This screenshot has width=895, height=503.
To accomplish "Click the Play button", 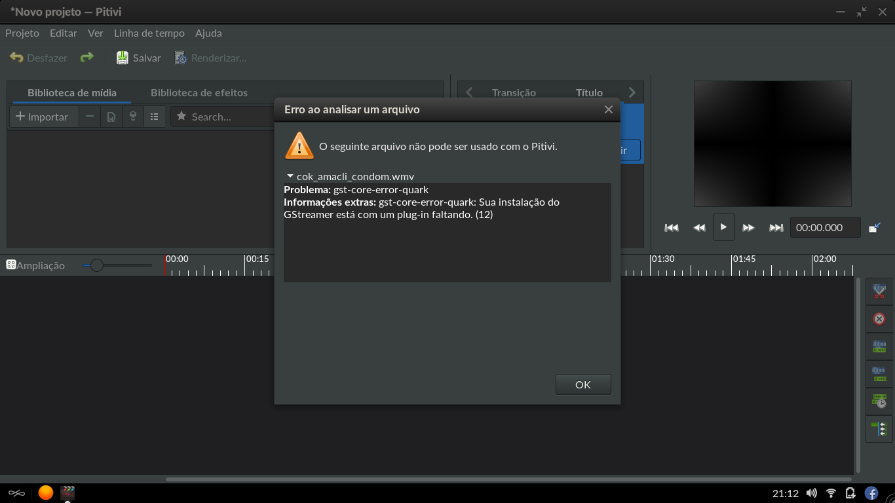I will tap(723, 227).
